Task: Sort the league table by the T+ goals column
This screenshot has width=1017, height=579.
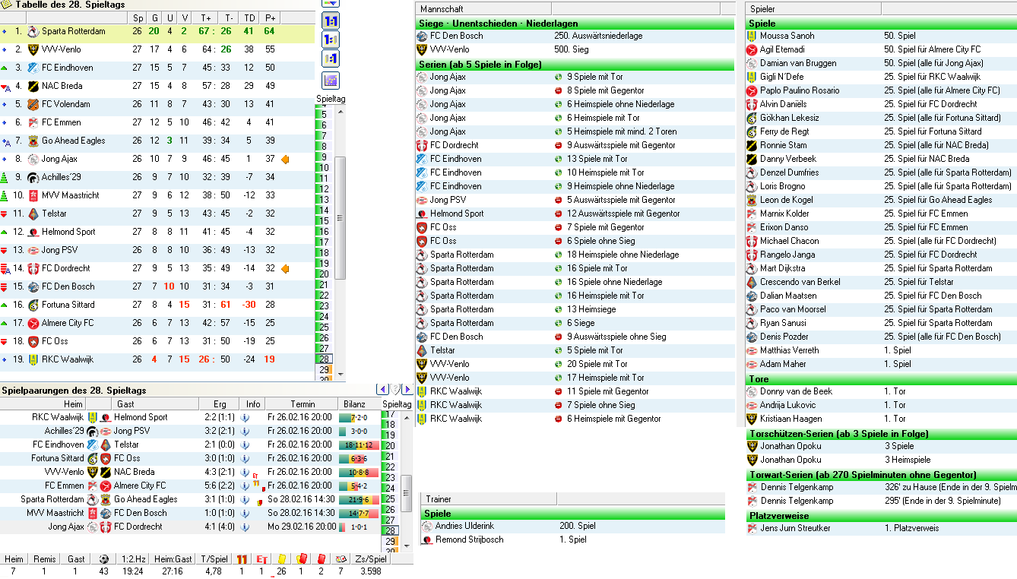Action: 206,17
